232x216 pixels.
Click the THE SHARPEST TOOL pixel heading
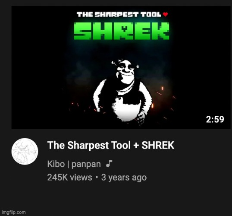119,15
